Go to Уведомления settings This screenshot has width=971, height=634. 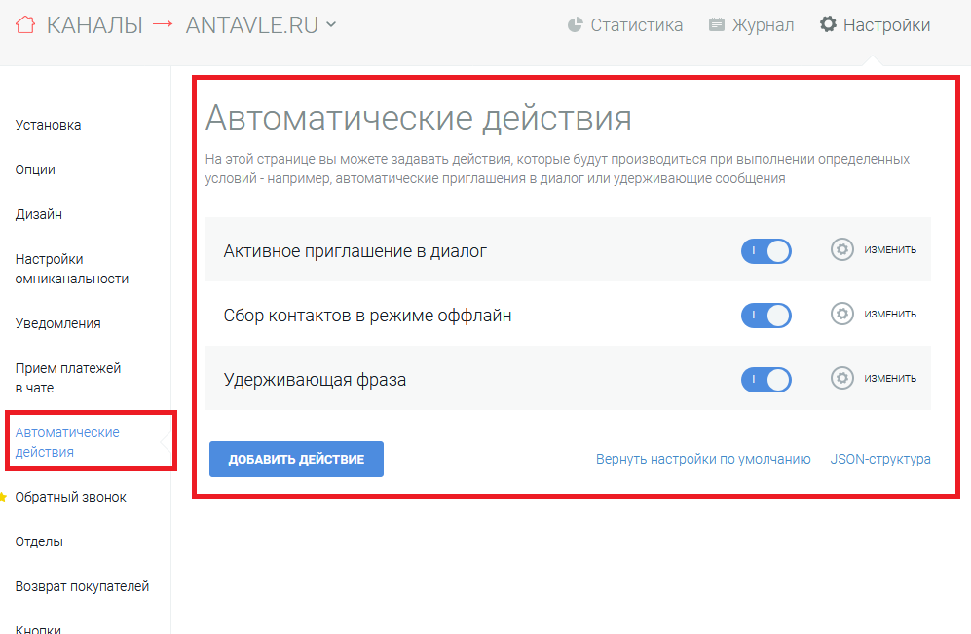(x=57, y=323)
